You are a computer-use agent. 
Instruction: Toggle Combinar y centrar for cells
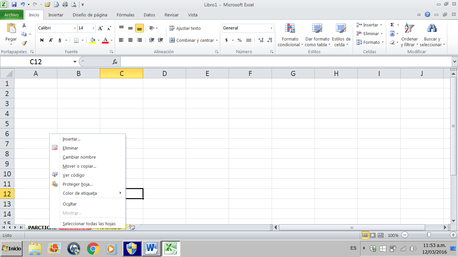point(191,40)
